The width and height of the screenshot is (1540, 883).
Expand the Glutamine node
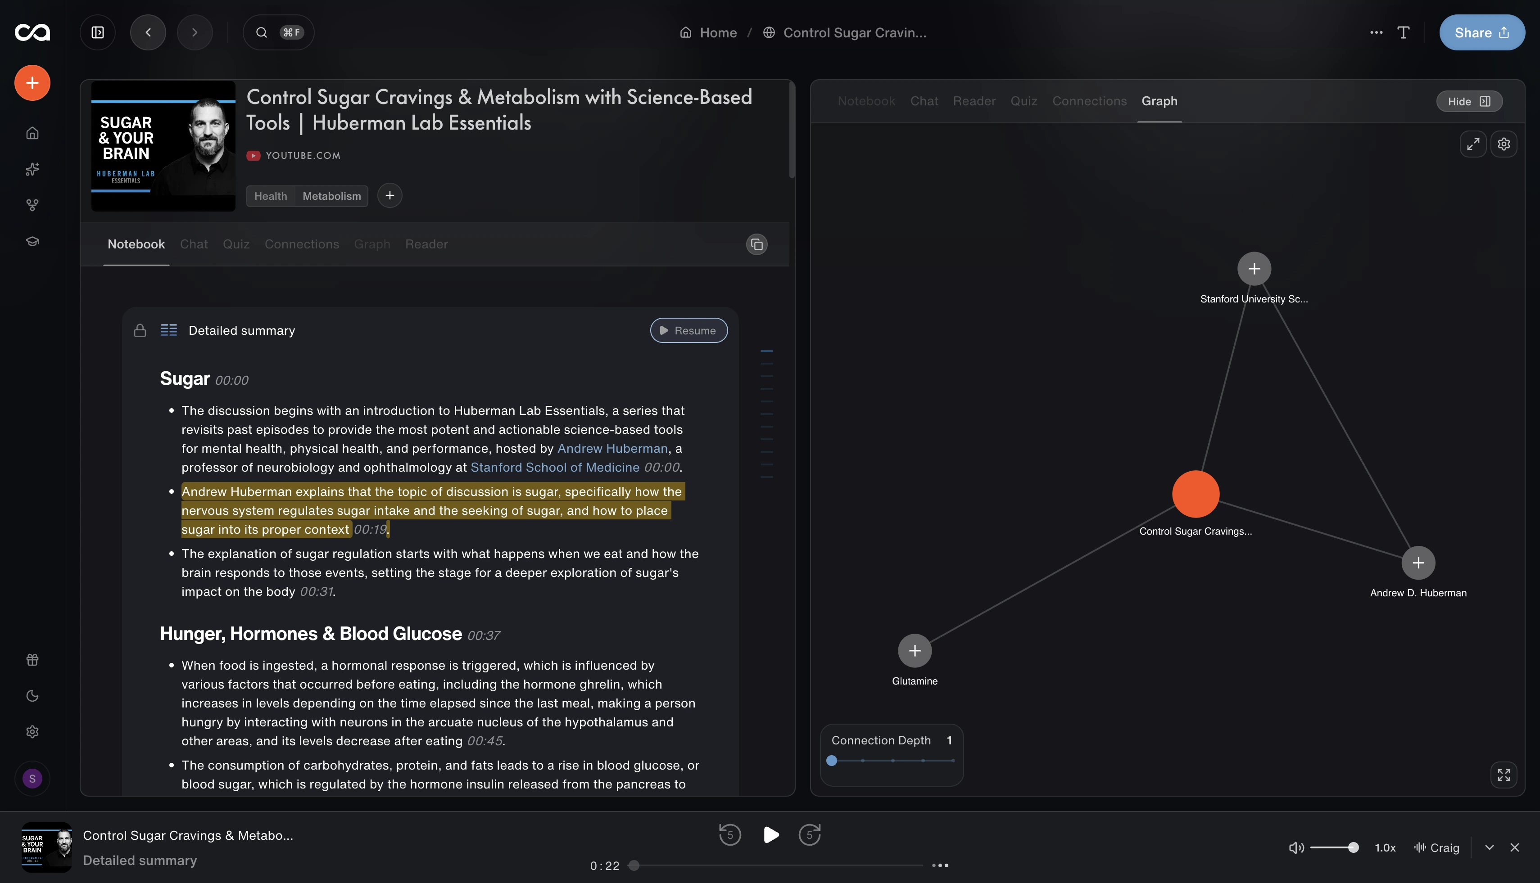click(915, 651)
